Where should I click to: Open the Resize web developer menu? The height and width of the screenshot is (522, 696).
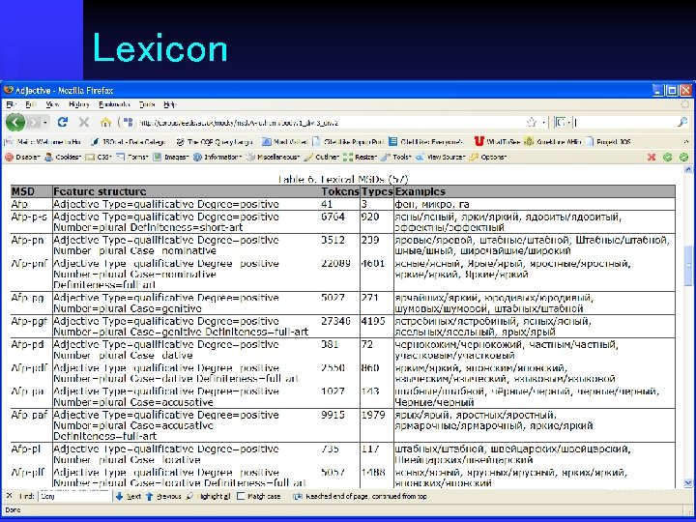click(x=360, y=157)
